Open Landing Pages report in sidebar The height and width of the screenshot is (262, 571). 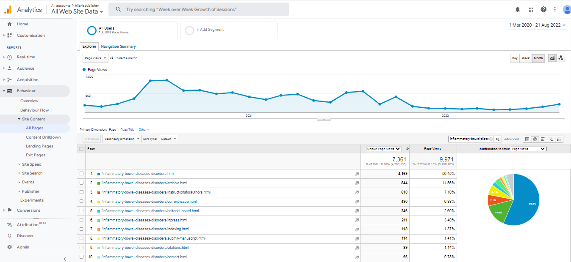(39, 146)
